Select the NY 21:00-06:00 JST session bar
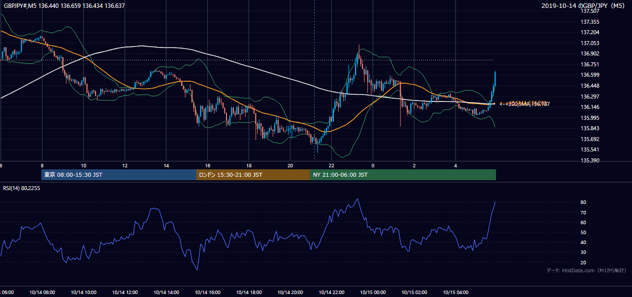 tap(403, 175)
